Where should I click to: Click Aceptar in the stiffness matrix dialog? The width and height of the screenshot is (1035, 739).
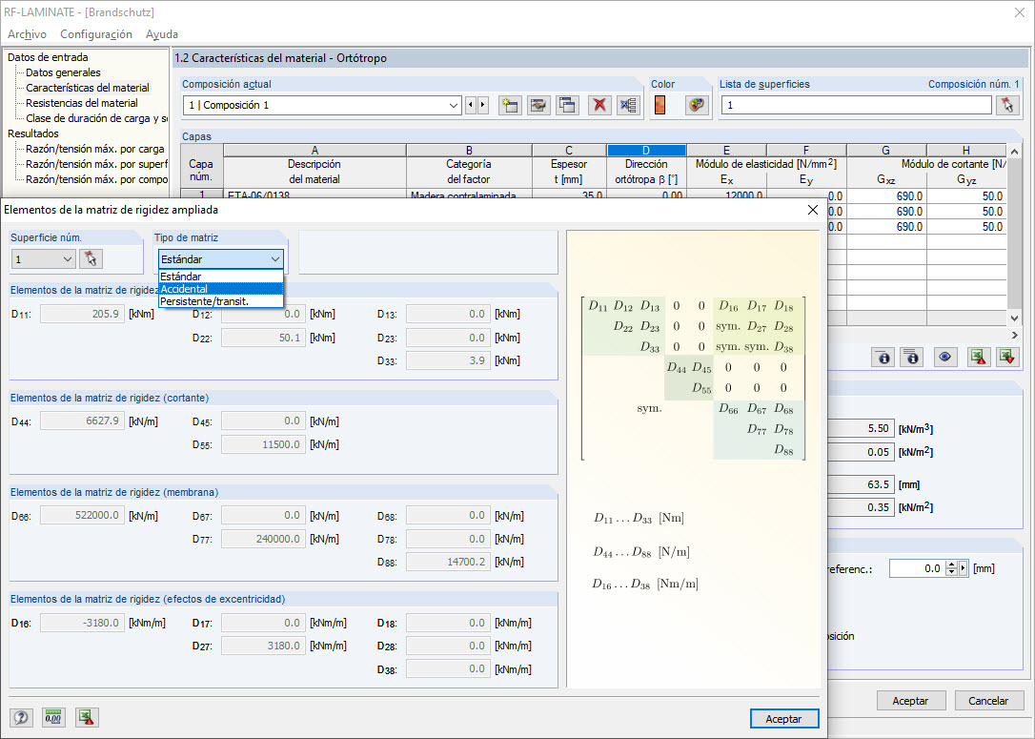point(784,719)
